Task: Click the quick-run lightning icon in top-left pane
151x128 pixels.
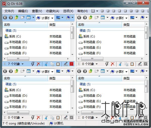Action: (x=33, y=64)
